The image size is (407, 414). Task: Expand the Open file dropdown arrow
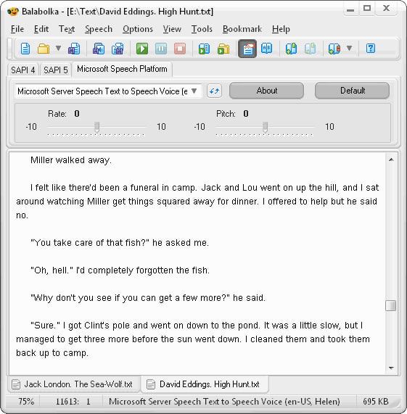click(58, 49)
